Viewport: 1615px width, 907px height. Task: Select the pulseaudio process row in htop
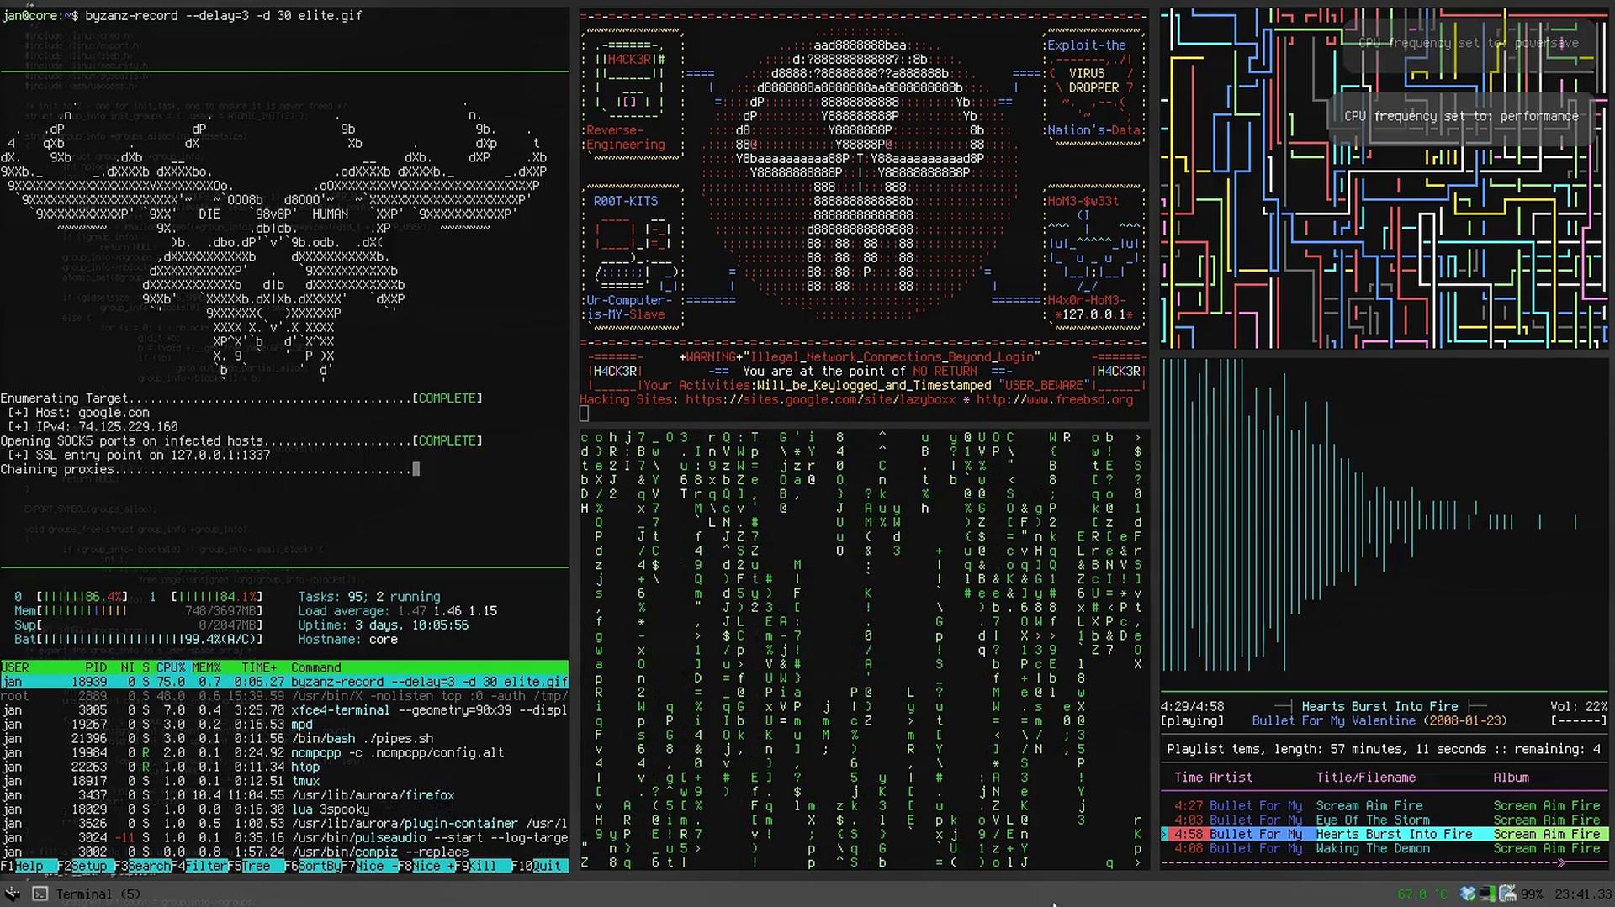point(284,838)
